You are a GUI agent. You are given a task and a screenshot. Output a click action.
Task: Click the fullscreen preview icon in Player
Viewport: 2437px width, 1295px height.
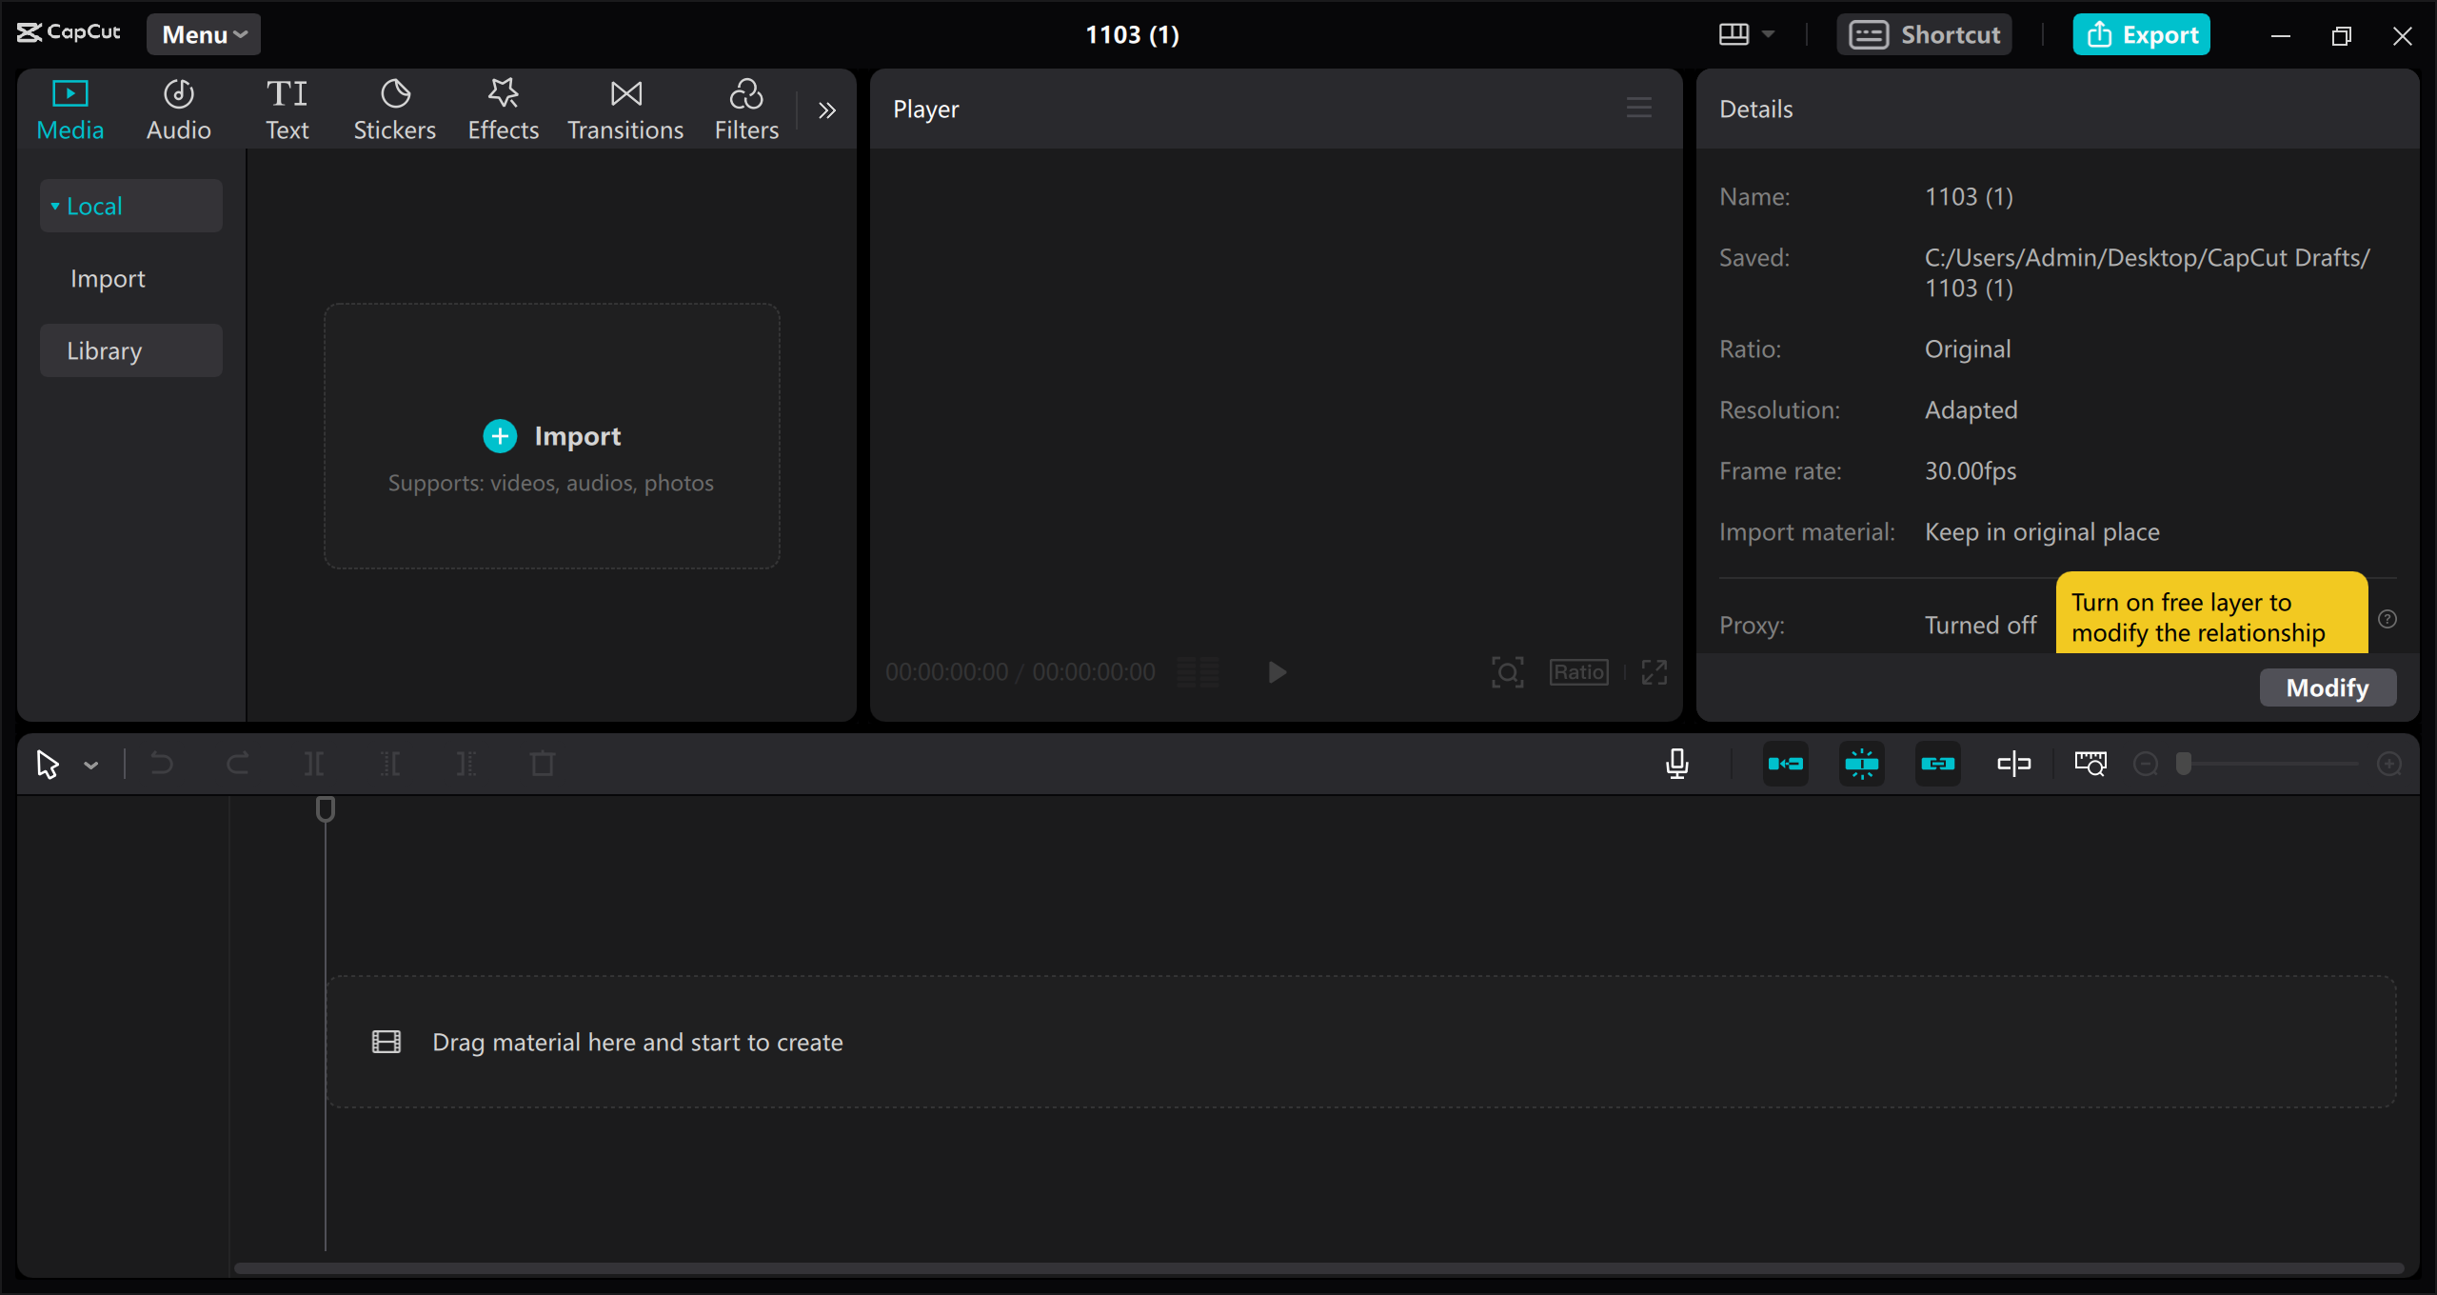1654,672
